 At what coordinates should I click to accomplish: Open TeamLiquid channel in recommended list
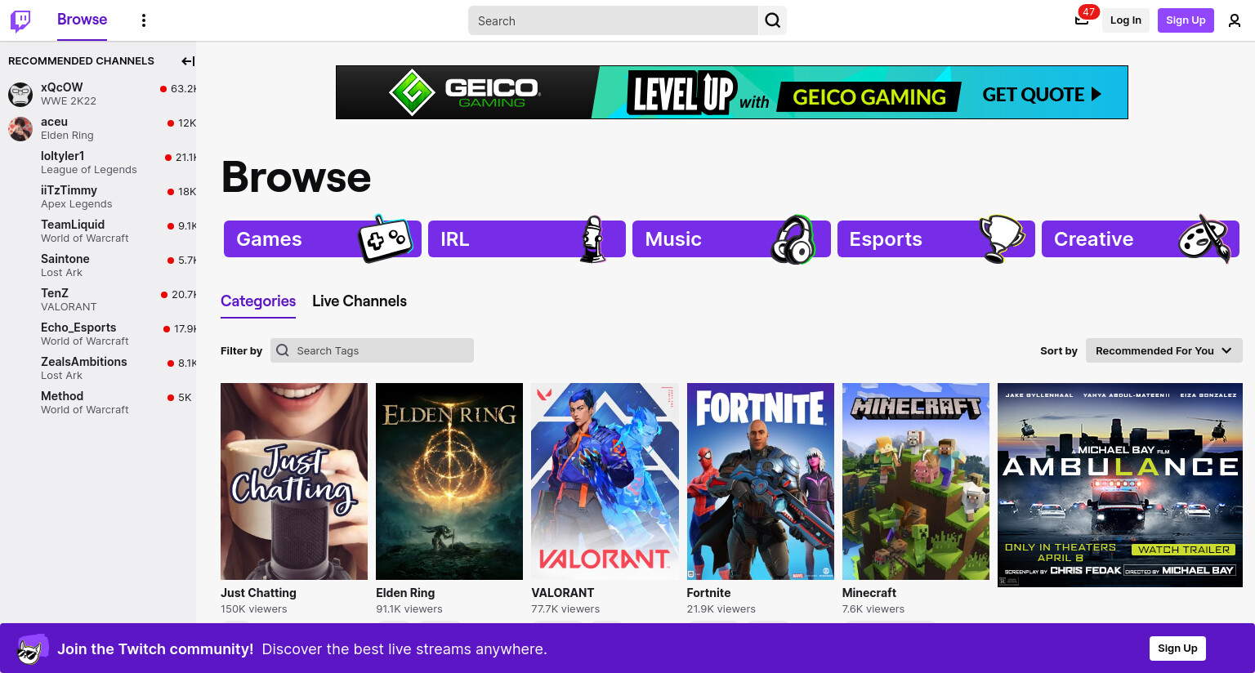[x=98, y=231]
